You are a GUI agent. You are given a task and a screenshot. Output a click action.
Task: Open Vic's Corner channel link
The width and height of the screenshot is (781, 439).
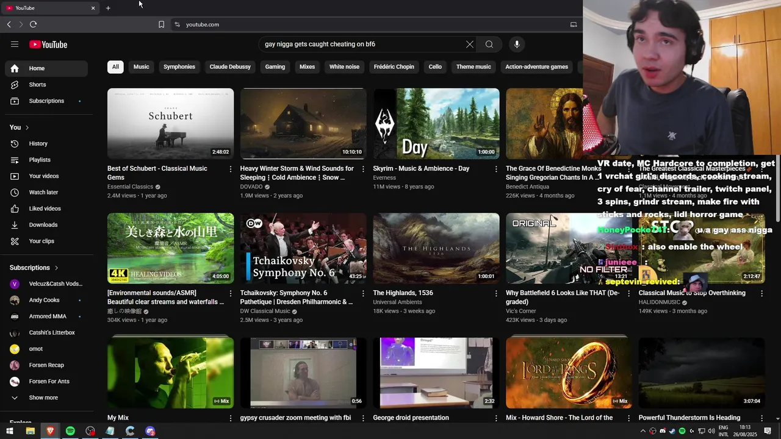[x=520, y=311]
